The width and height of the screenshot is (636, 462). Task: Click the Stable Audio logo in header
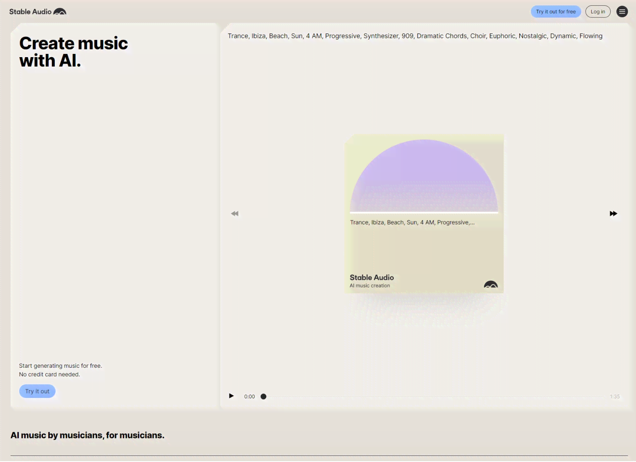[38, 11]
